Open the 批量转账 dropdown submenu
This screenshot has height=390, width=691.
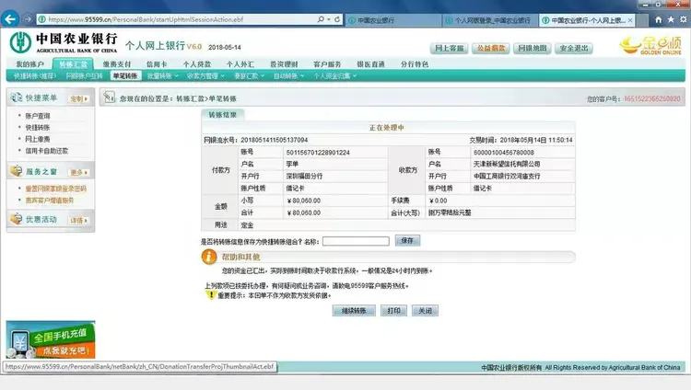pos(162,76)
